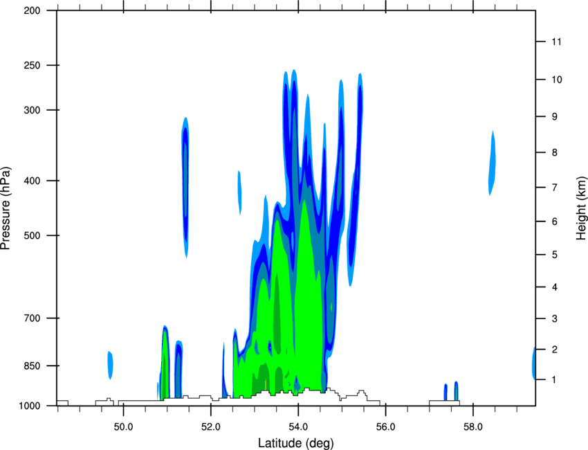Select the 300 pressure tick label
The width and height of the screenshot is (588, 450).
[32, 110]
